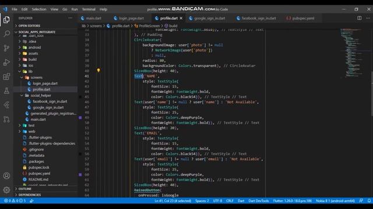Click the Split Editor Right icon
The height and width of the screenshot is (209, 373).
pos(359,18)
